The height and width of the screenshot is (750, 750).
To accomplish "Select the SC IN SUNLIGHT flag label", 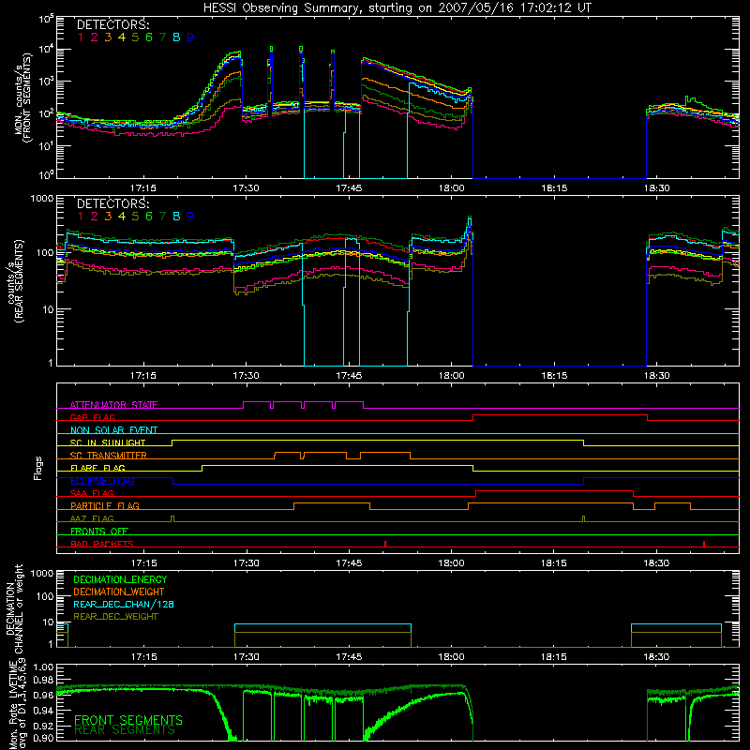I will (108, 442).
